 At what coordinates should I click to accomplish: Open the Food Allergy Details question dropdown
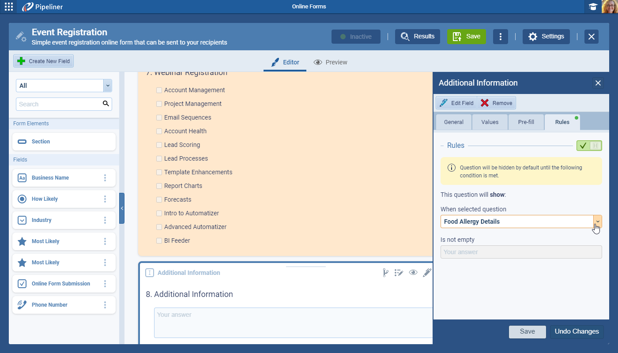point(597,222)
